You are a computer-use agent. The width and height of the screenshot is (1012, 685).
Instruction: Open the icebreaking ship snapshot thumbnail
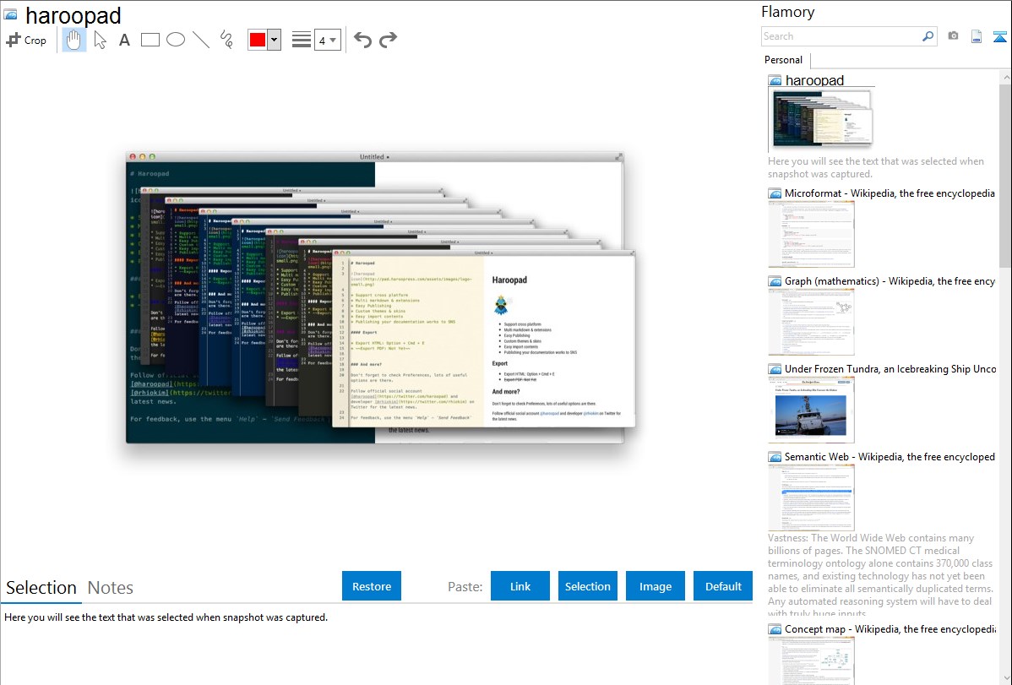(811, 410)
